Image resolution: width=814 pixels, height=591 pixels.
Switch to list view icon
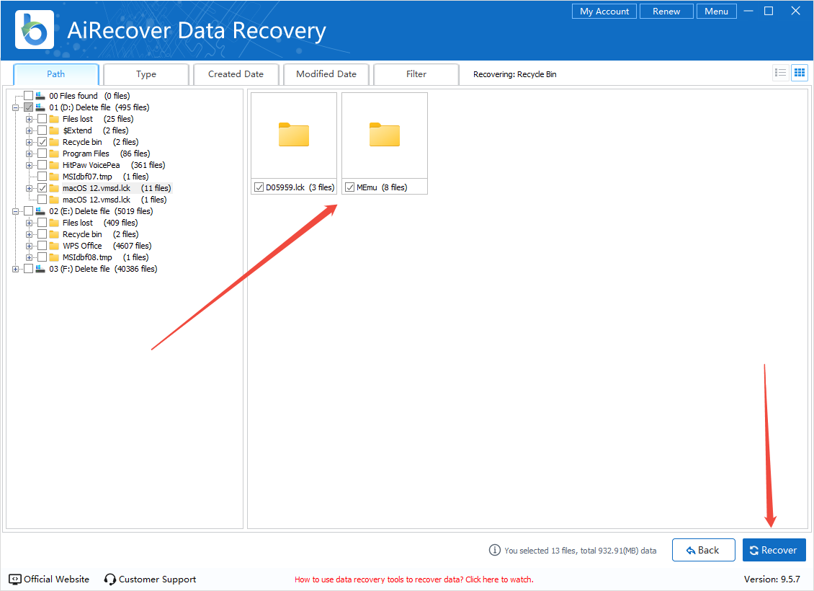(x=780, y=73)
